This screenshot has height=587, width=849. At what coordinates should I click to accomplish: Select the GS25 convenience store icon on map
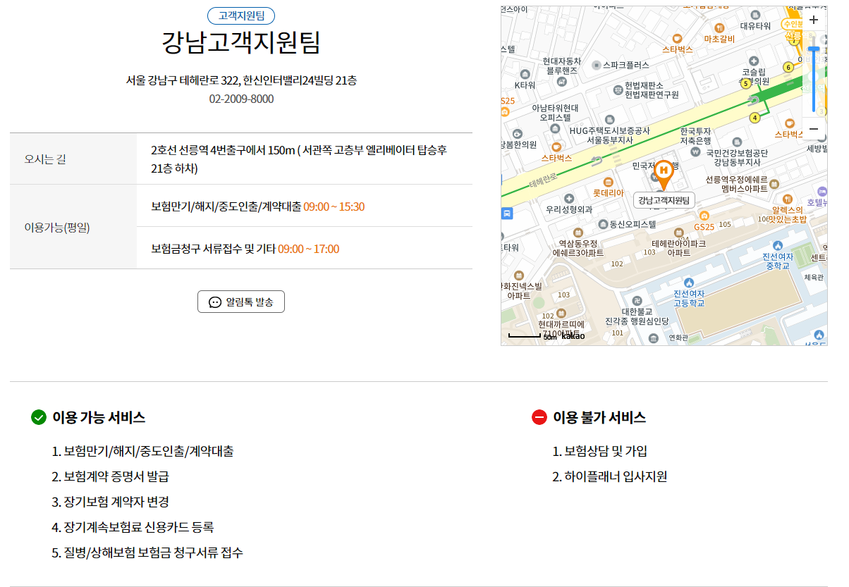pos(704,216)
